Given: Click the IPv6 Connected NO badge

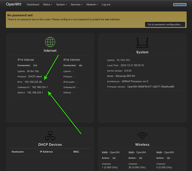Looking at the screenshot, I should pos(80,66).
